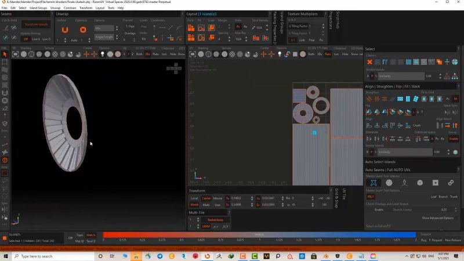Toggle the Update Unwrap Off button
This screenshot has height=261, width=464.
point(26,39)
